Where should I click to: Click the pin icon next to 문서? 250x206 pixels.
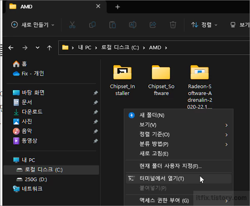pyautogui.click(x=96, y=102)
